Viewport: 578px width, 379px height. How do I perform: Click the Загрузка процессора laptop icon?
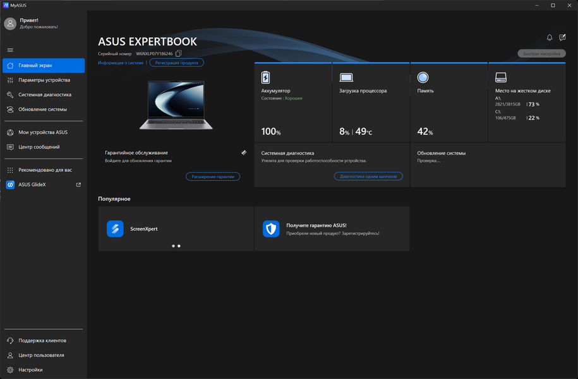[346, 78]
